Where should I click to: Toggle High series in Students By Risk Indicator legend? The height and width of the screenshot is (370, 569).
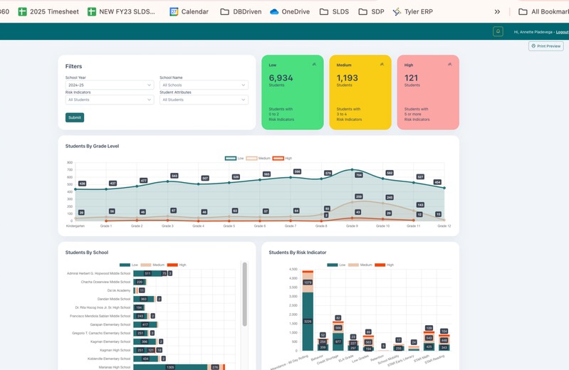coord(385,265)
